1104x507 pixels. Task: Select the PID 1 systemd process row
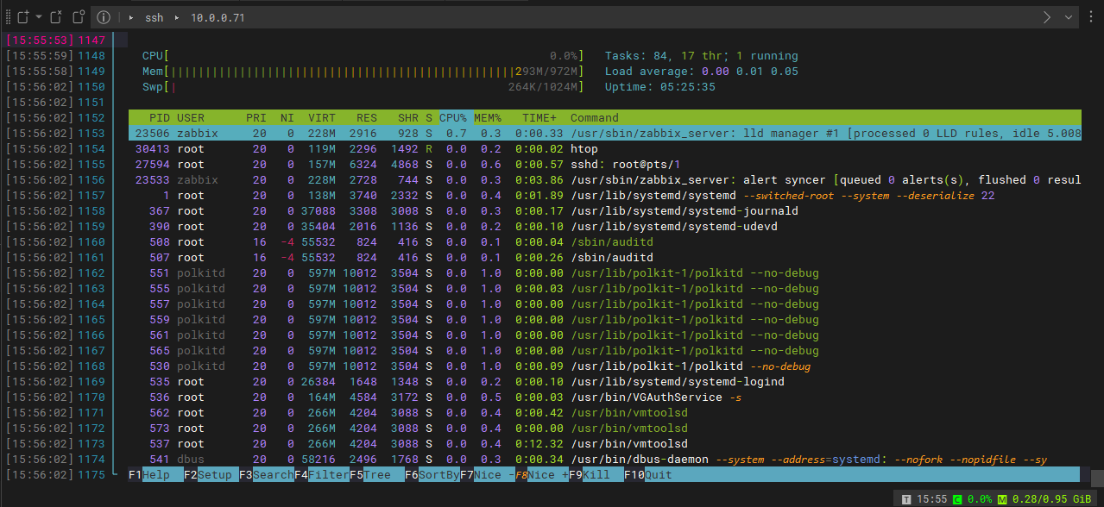tap(604, 196)
